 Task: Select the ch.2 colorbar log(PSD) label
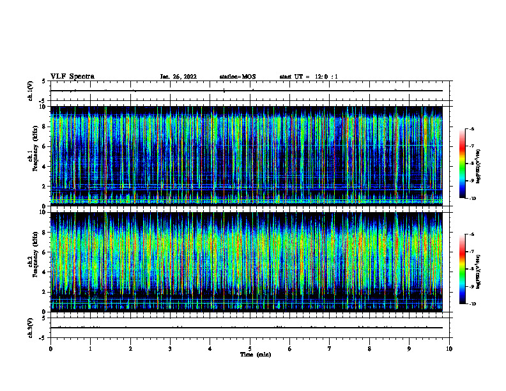[x=479, y=272]
